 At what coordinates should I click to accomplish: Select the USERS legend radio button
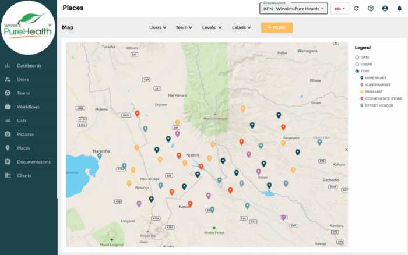click(x=357, y=64)
